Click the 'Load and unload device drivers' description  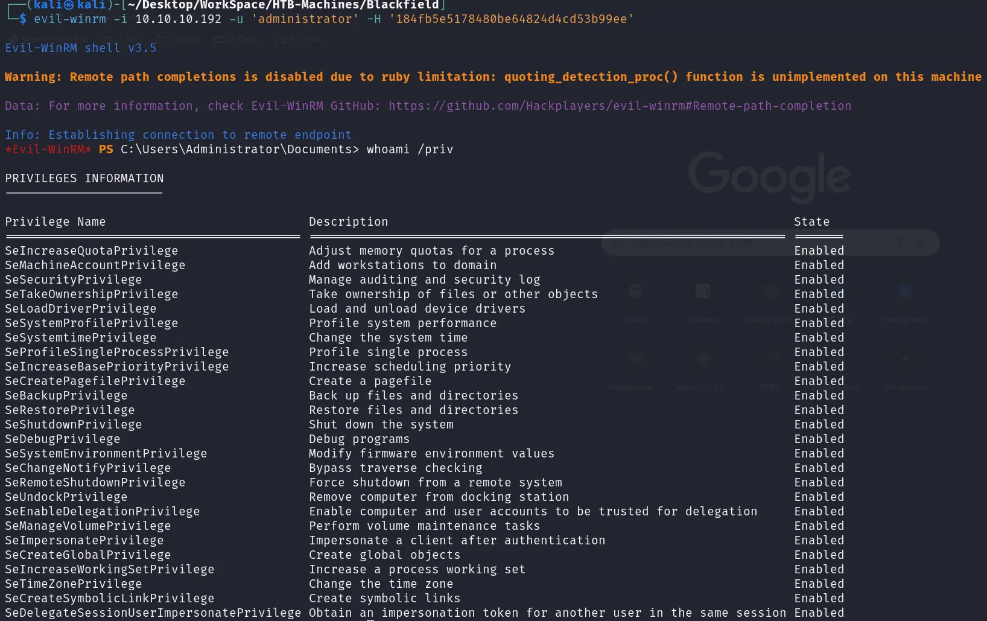(417, 309)
